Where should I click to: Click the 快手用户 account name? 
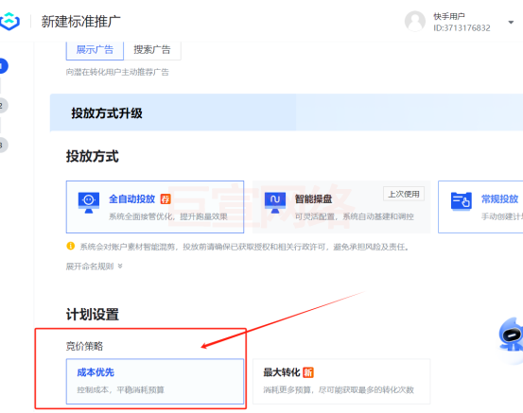coord(449,16)
